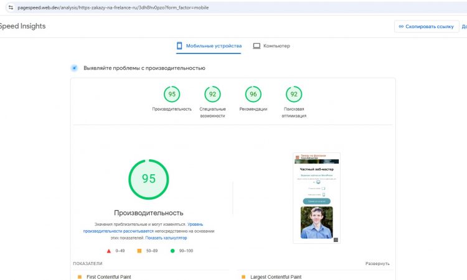Click the site info icon in address bar
Viewport: 467px width, 280px height.
point(11,7)
